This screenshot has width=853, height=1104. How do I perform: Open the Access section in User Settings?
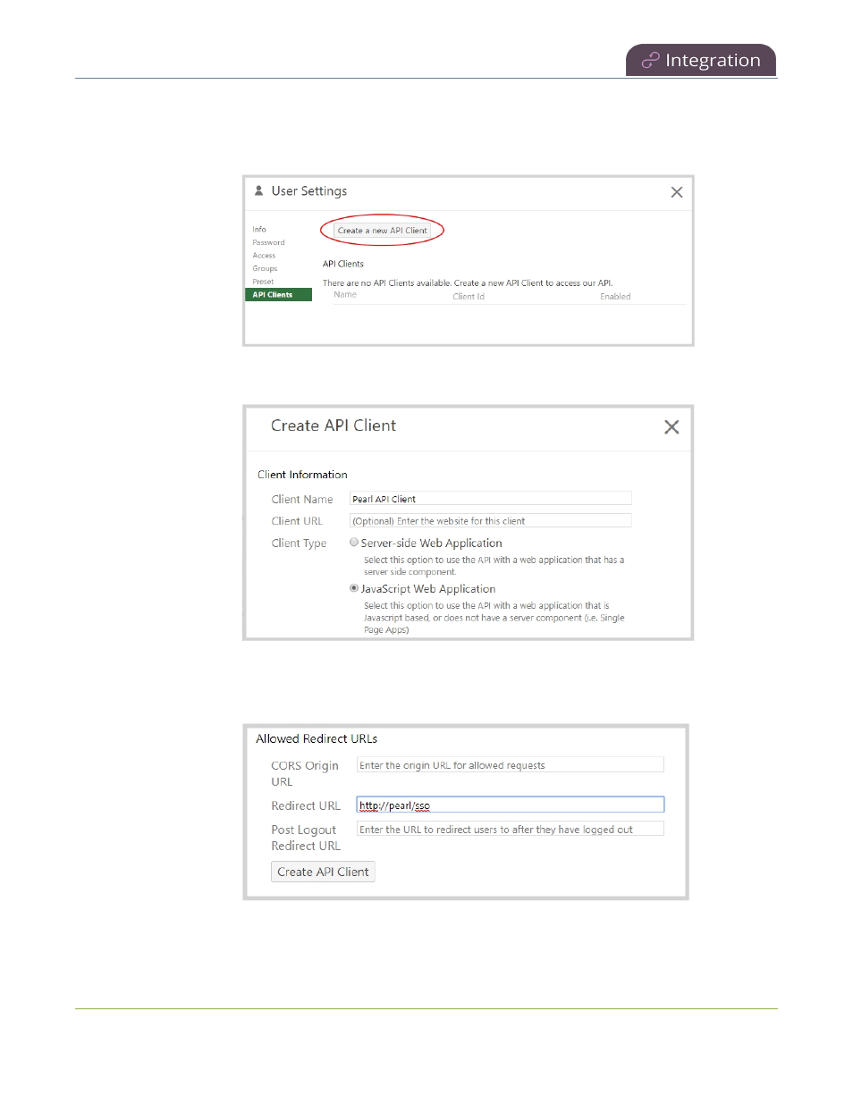point(264,256)
